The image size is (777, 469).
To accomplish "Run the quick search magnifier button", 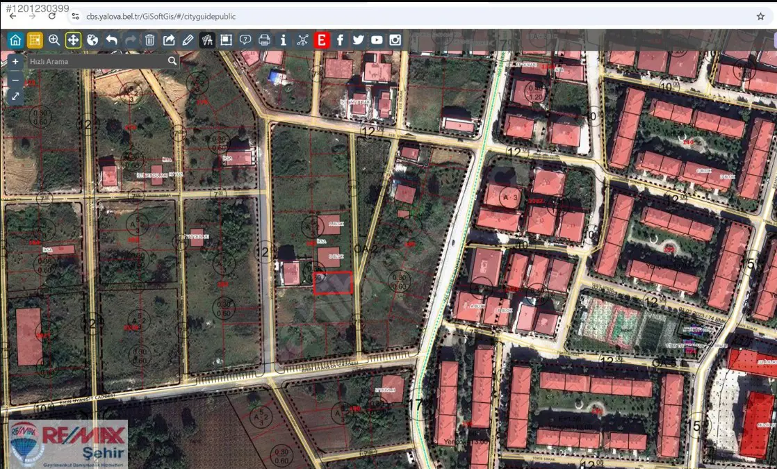I will tap(172, 61).
